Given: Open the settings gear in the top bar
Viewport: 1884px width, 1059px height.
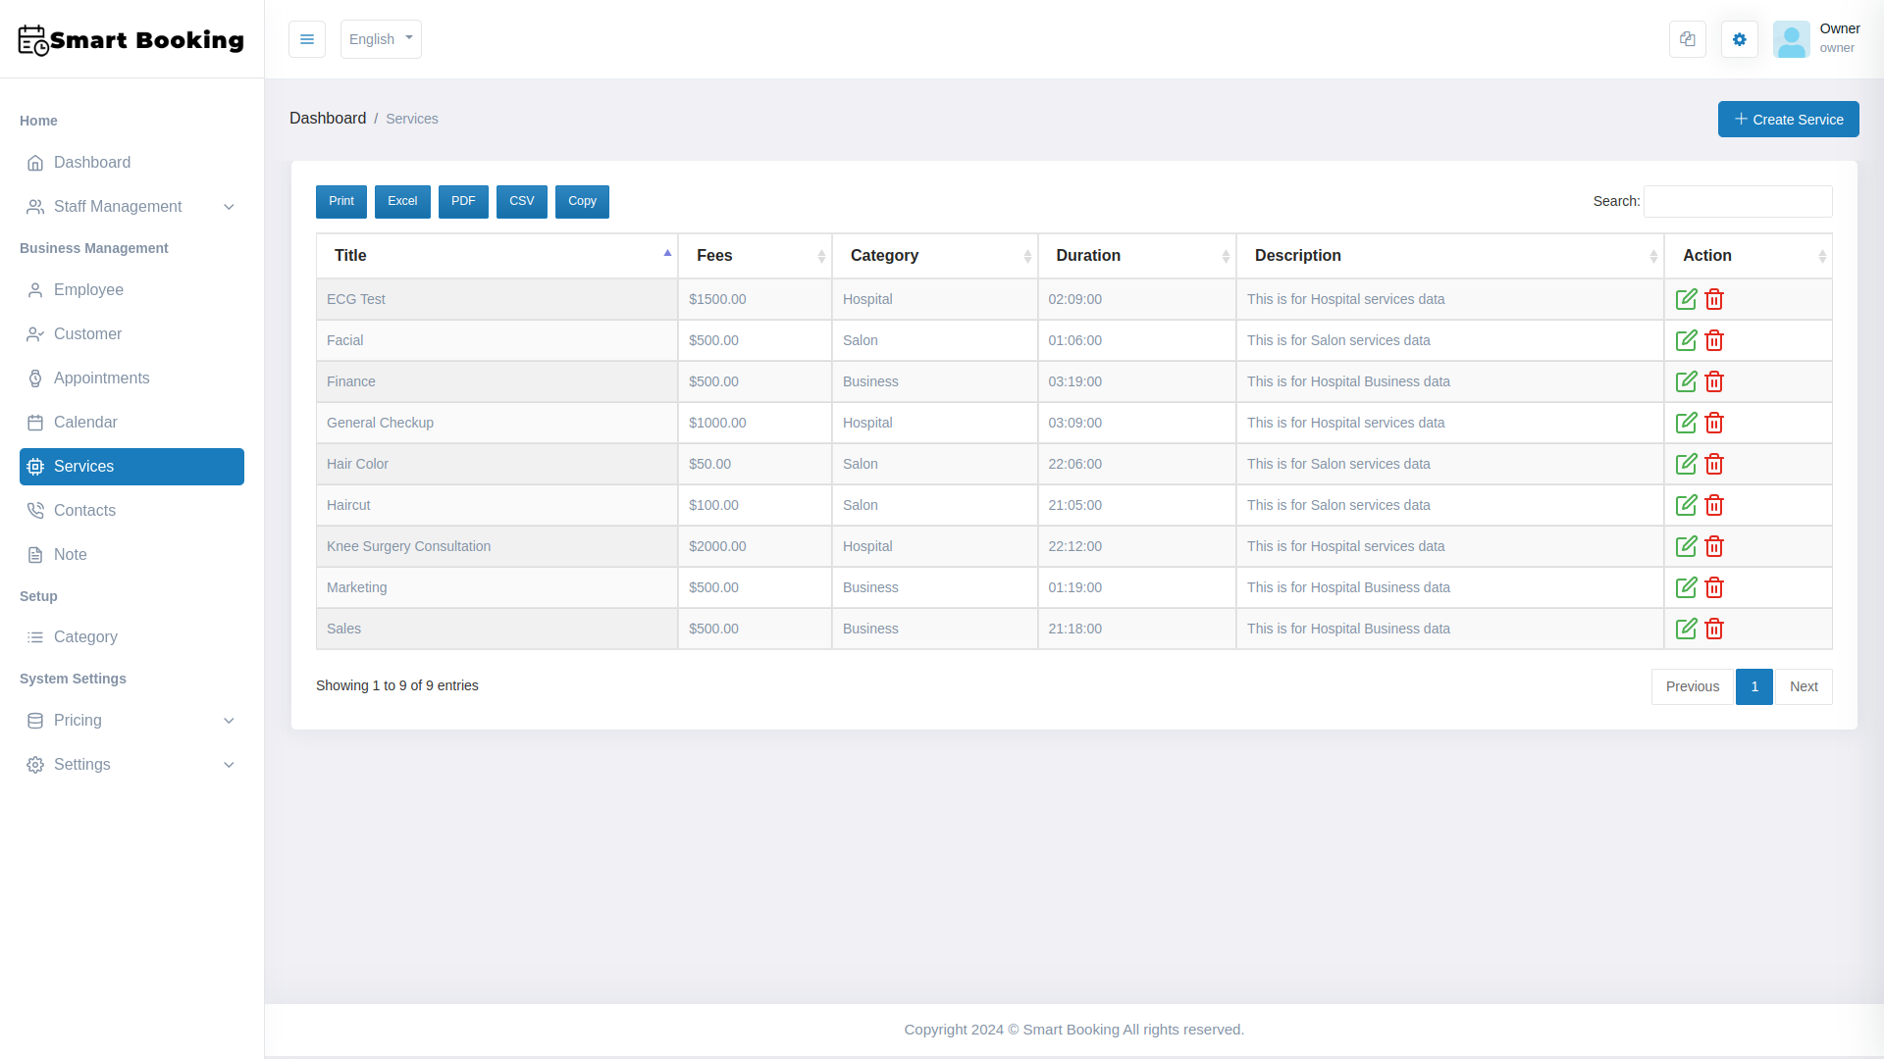Looking at the screenshot, I should click(x=1739, y=39).
